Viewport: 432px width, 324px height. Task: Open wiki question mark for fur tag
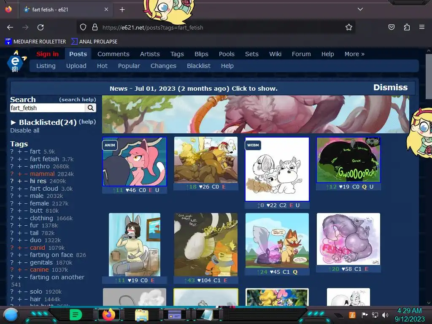[12, 225]
